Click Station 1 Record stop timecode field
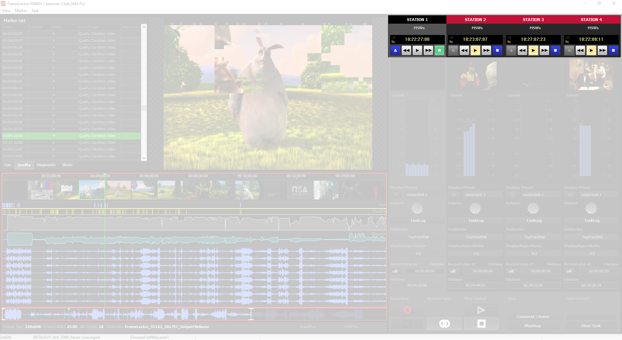The height and width of the screenshot is (340, 622). click(x=425, y=271)
